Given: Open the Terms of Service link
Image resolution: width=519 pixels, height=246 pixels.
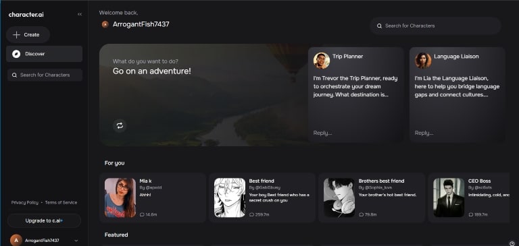Looking at the screenshot, I should [61, 202].
